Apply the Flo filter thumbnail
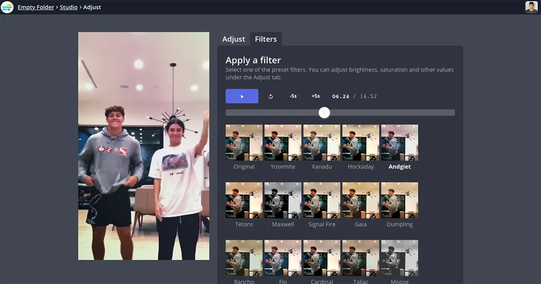Image resolution: width=541 pixels, height=284 pixels. pyautogui.click(x=283, y=258)
